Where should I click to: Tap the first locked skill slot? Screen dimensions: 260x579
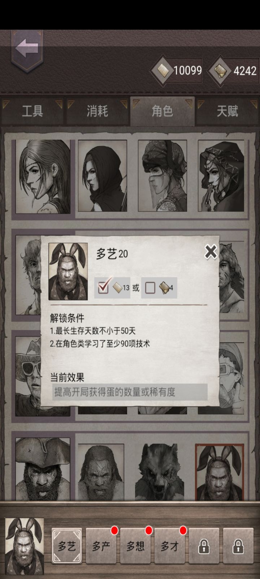click(x=204, y=546)
